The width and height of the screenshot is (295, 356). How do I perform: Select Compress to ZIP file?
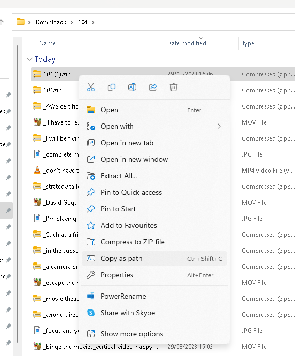tap(154, 242)
